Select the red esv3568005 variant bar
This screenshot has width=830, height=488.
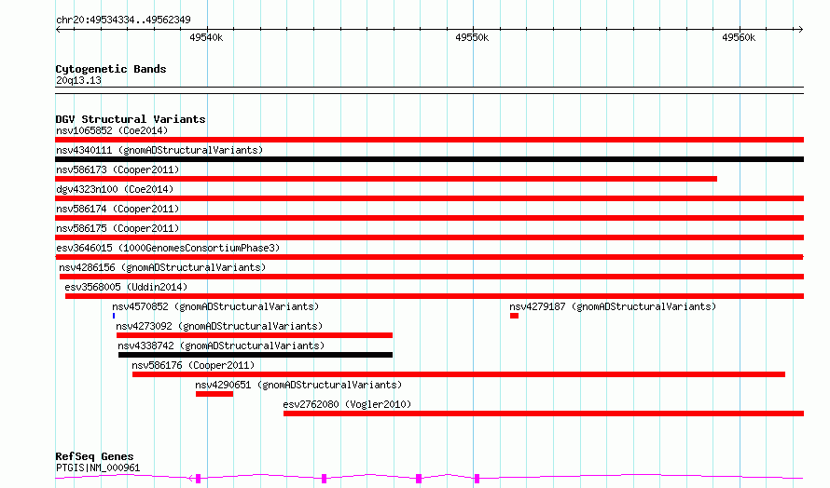(435, 296)
